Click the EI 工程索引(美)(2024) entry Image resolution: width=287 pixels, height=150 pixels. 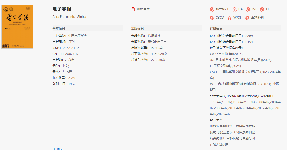[x=225, y=66]
